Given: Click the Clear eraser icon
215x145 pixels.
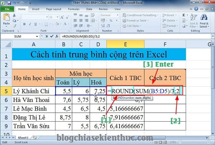Looking at the screenshot, I should [184, 26].
